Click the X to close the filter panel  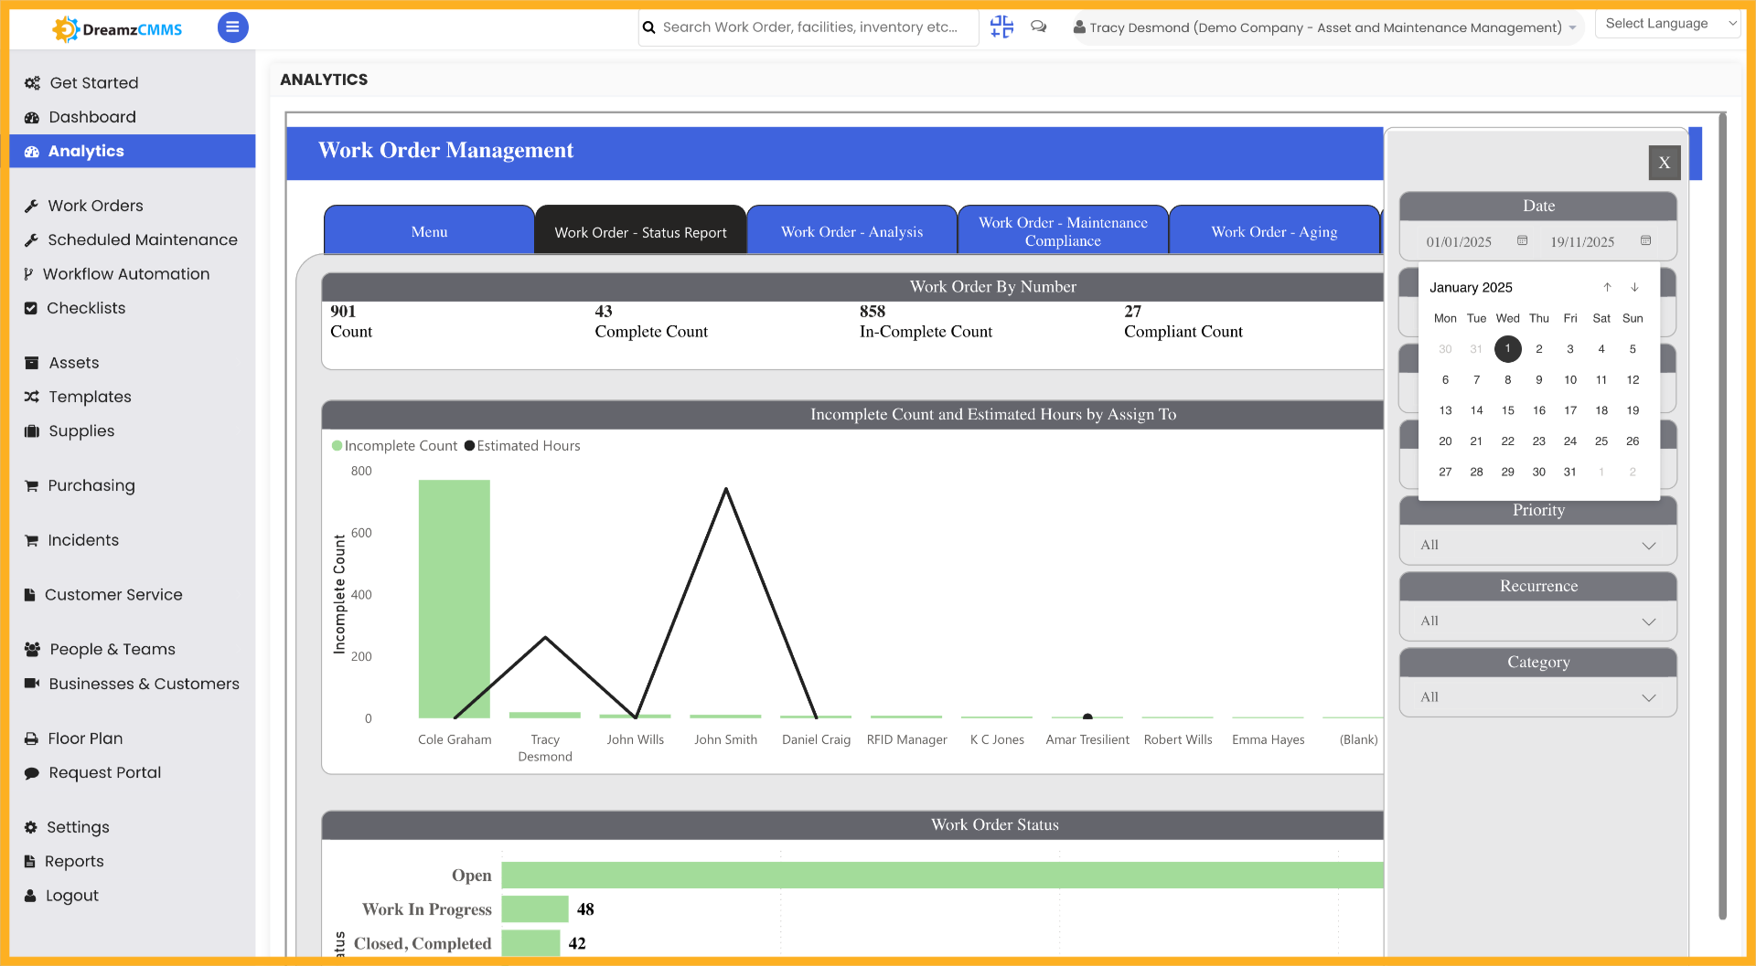(x=1664, y=162)
